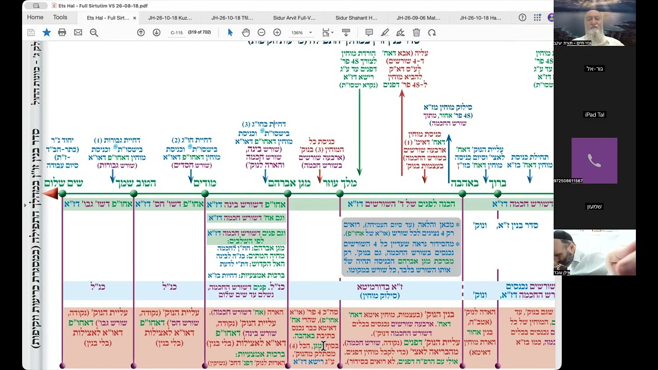Image resolution: width=658 pixels, height=370 pixels.
Task: Close the Ets Hal - Full Sirt... tab
Action: [135, 18]
